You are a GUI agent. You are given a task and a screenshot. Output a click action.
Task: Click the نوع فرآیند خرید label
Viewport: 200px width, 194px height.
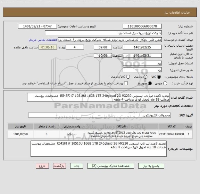tap(182, 84)
